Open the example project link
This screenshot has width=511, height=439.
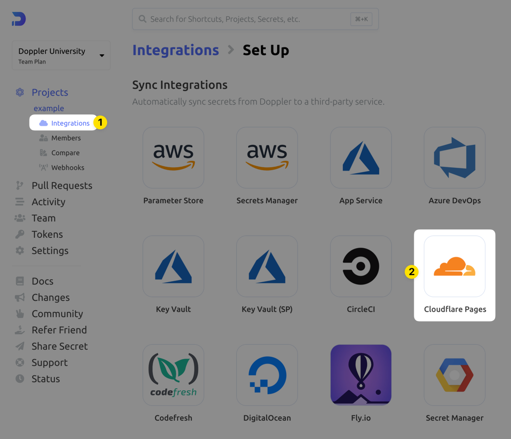[49, 108]
